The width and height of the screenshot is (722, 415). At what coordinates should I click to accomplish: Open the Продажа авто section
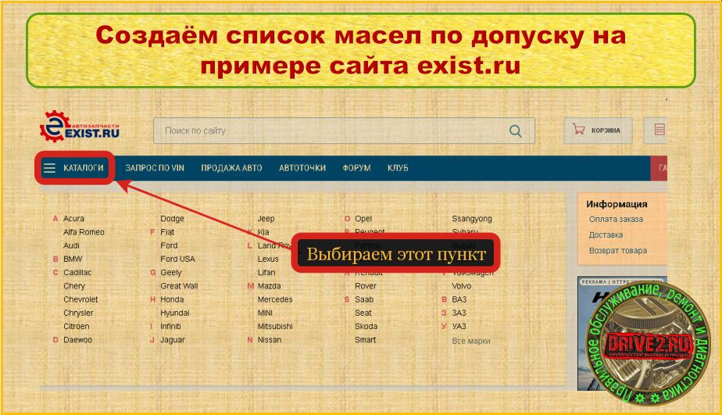coord(231,168)
